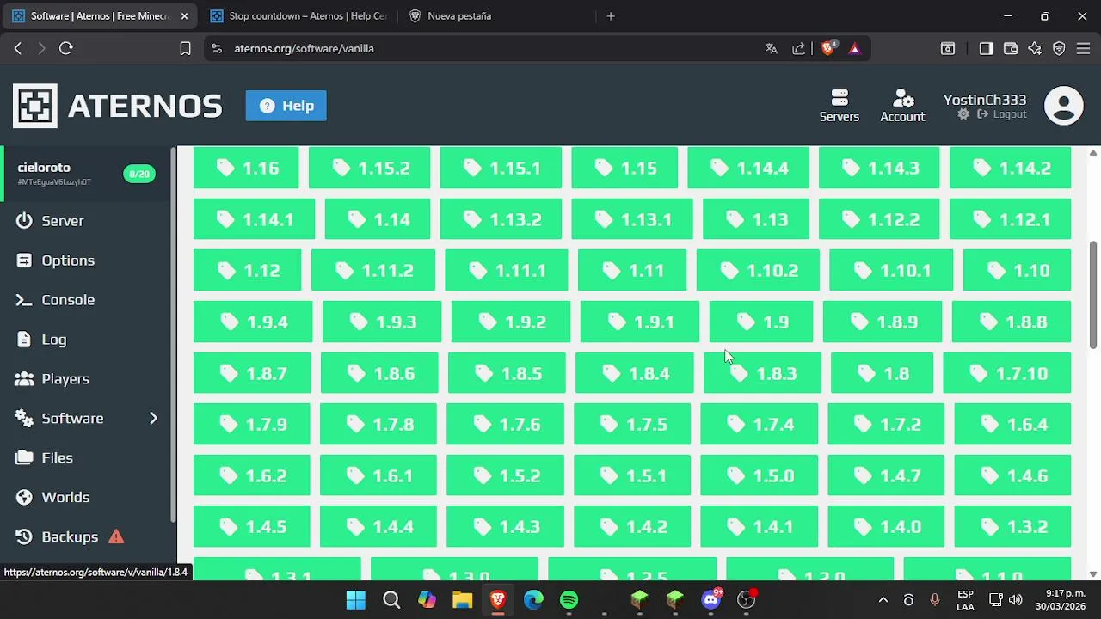Open Windows Start menu
Viewport: 1101px width, 619px height.
click(355, 600)
